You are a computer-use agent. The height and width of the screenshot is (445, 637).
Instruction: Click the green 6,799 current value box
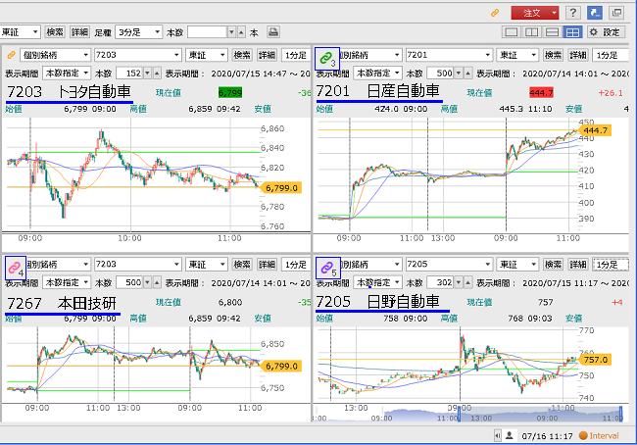pyautogui.click(x=230, y=93)
